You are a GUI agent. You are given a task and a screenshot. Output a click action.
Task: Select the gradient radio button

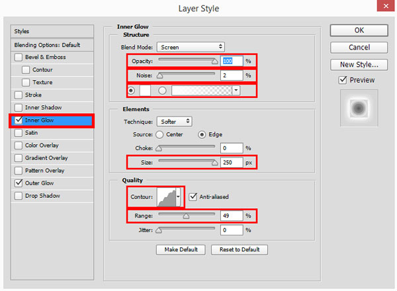162,91
